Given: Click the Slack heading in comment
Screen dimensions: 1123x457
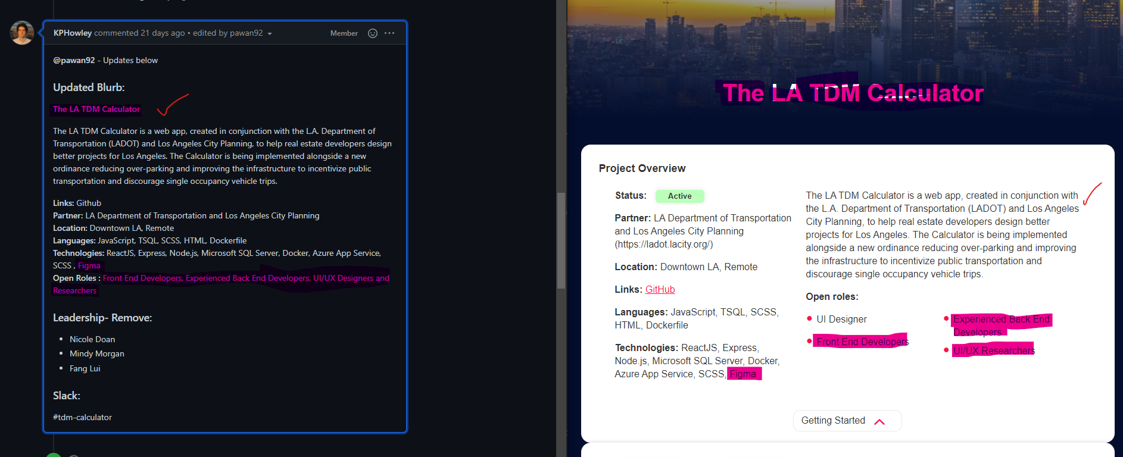Looking at the screenshot, I should point(67,396).
